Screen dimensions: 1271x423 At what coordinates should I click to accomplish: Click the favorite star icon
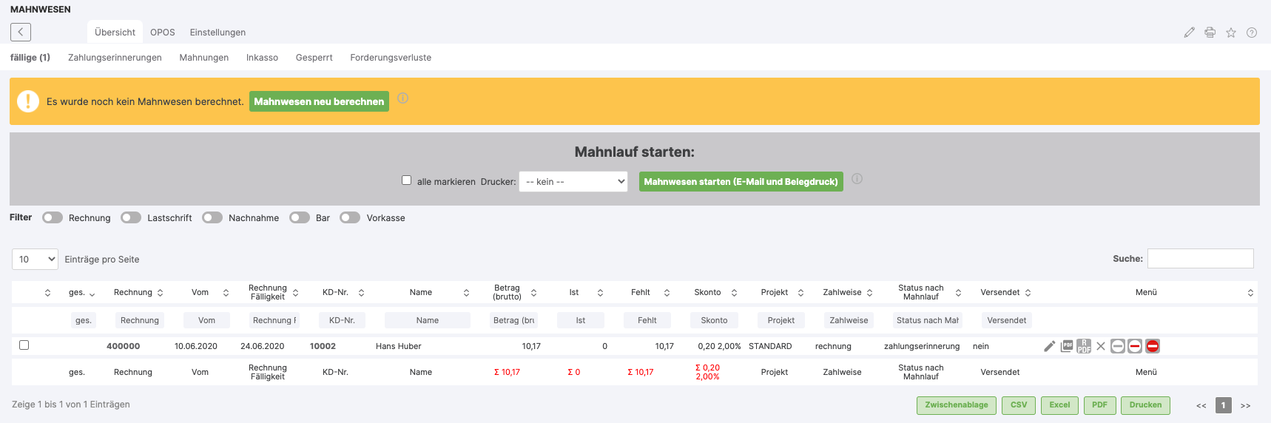[x=1231, y=33]
